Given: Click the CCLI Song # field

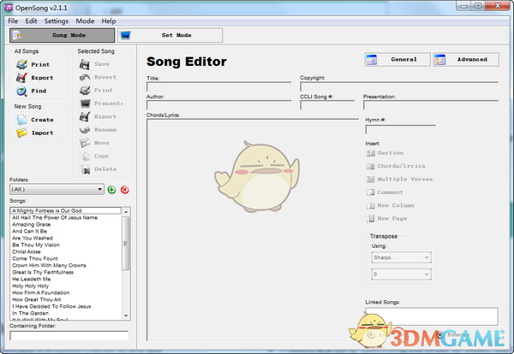Looking at the screenshot, I should pos(327,105).
